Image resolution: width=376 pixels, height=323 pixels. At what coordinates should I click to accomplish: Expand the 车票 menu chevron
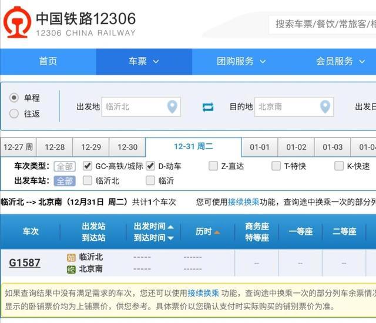pyautogui.click(x=156, y=62)
